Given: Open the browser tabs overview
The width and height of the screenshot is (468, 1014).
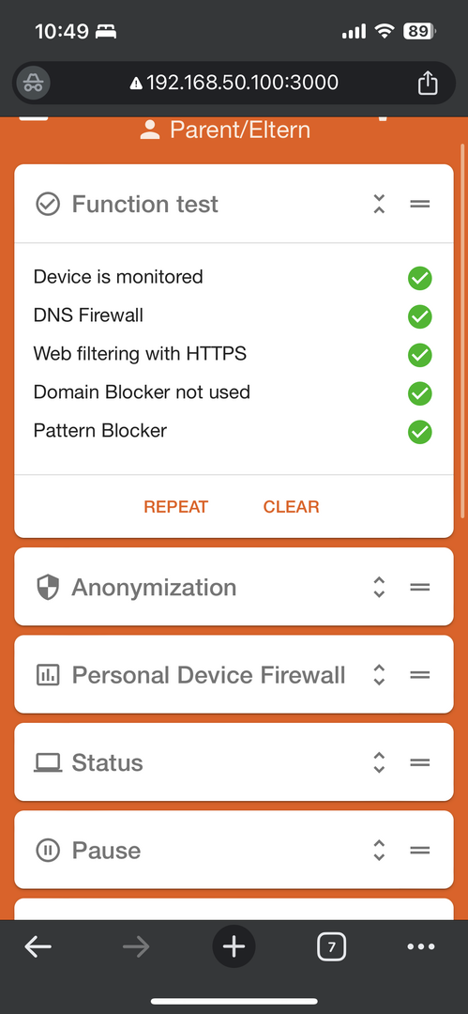Looking at the screenshot, I should pyautogui.click(x=332, y=947).
